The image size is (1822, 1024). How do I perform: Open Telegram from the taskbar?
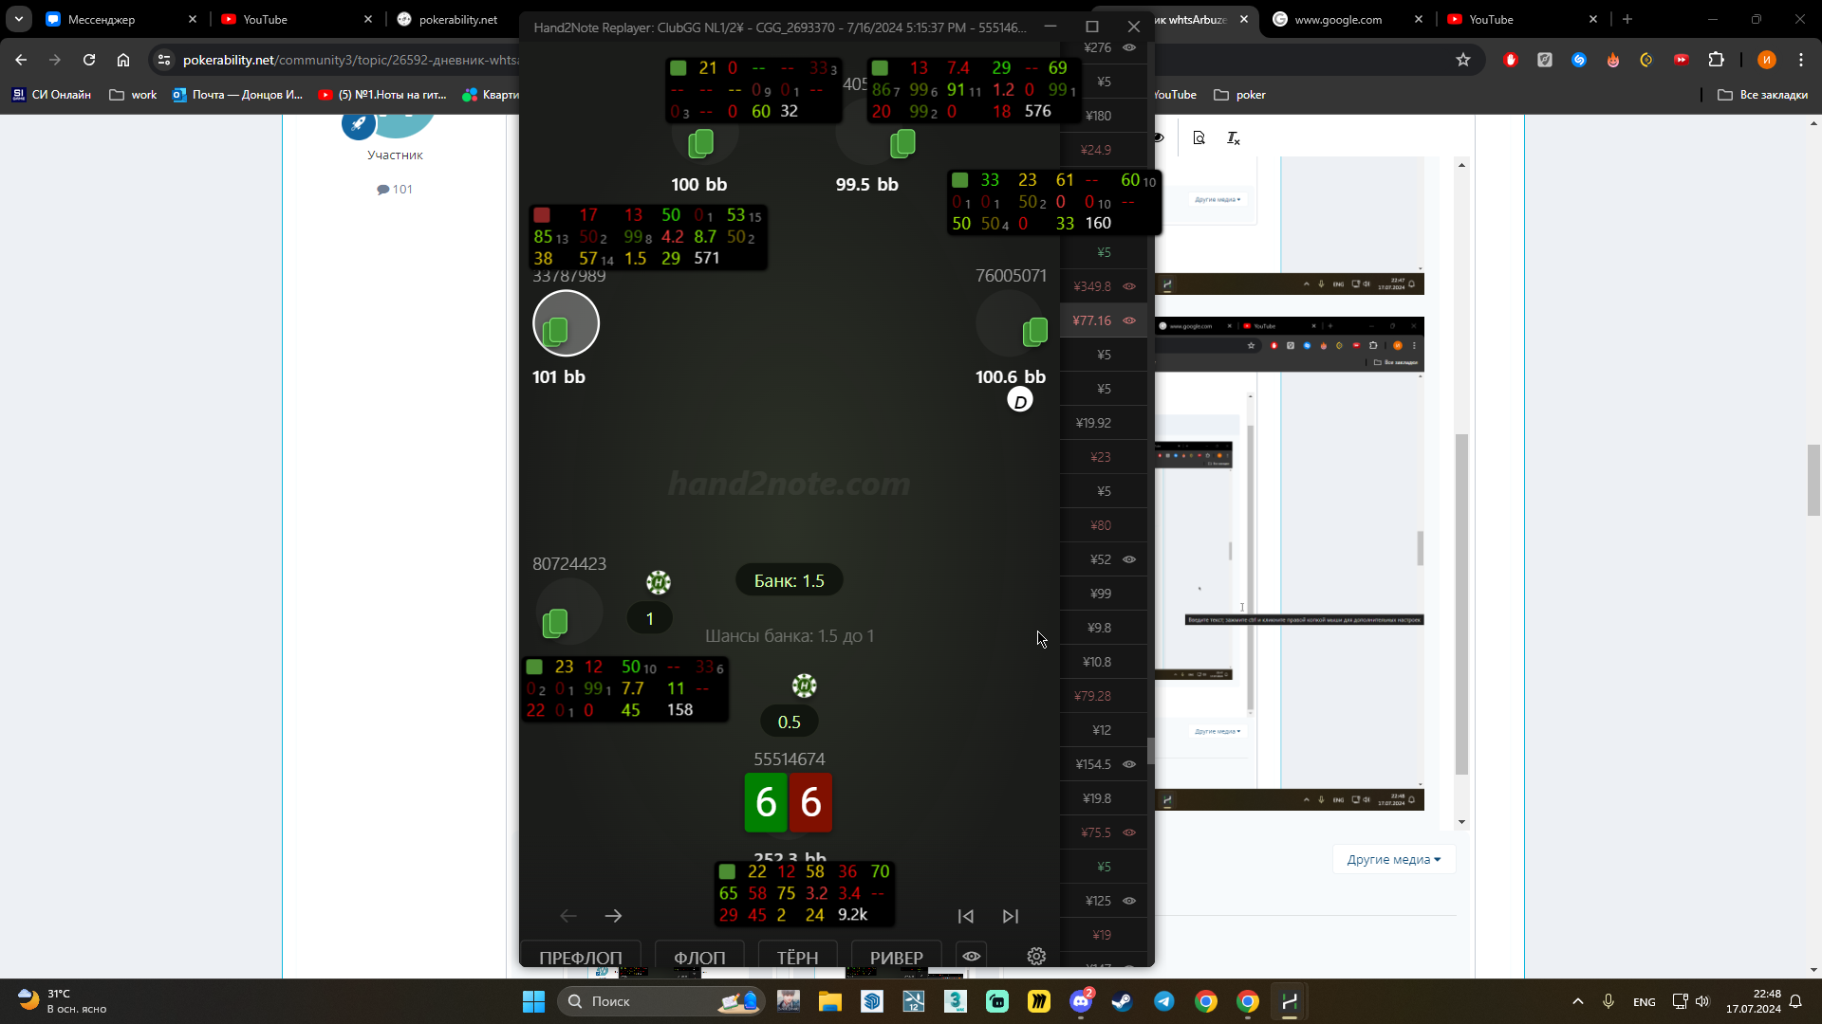[1164, 1001]
